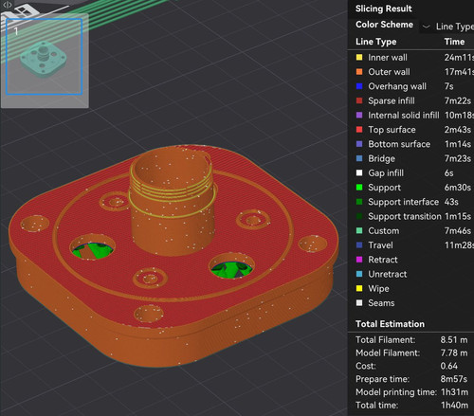Toggle Retract markers visibility
The image size is (474, 416).
383,260
